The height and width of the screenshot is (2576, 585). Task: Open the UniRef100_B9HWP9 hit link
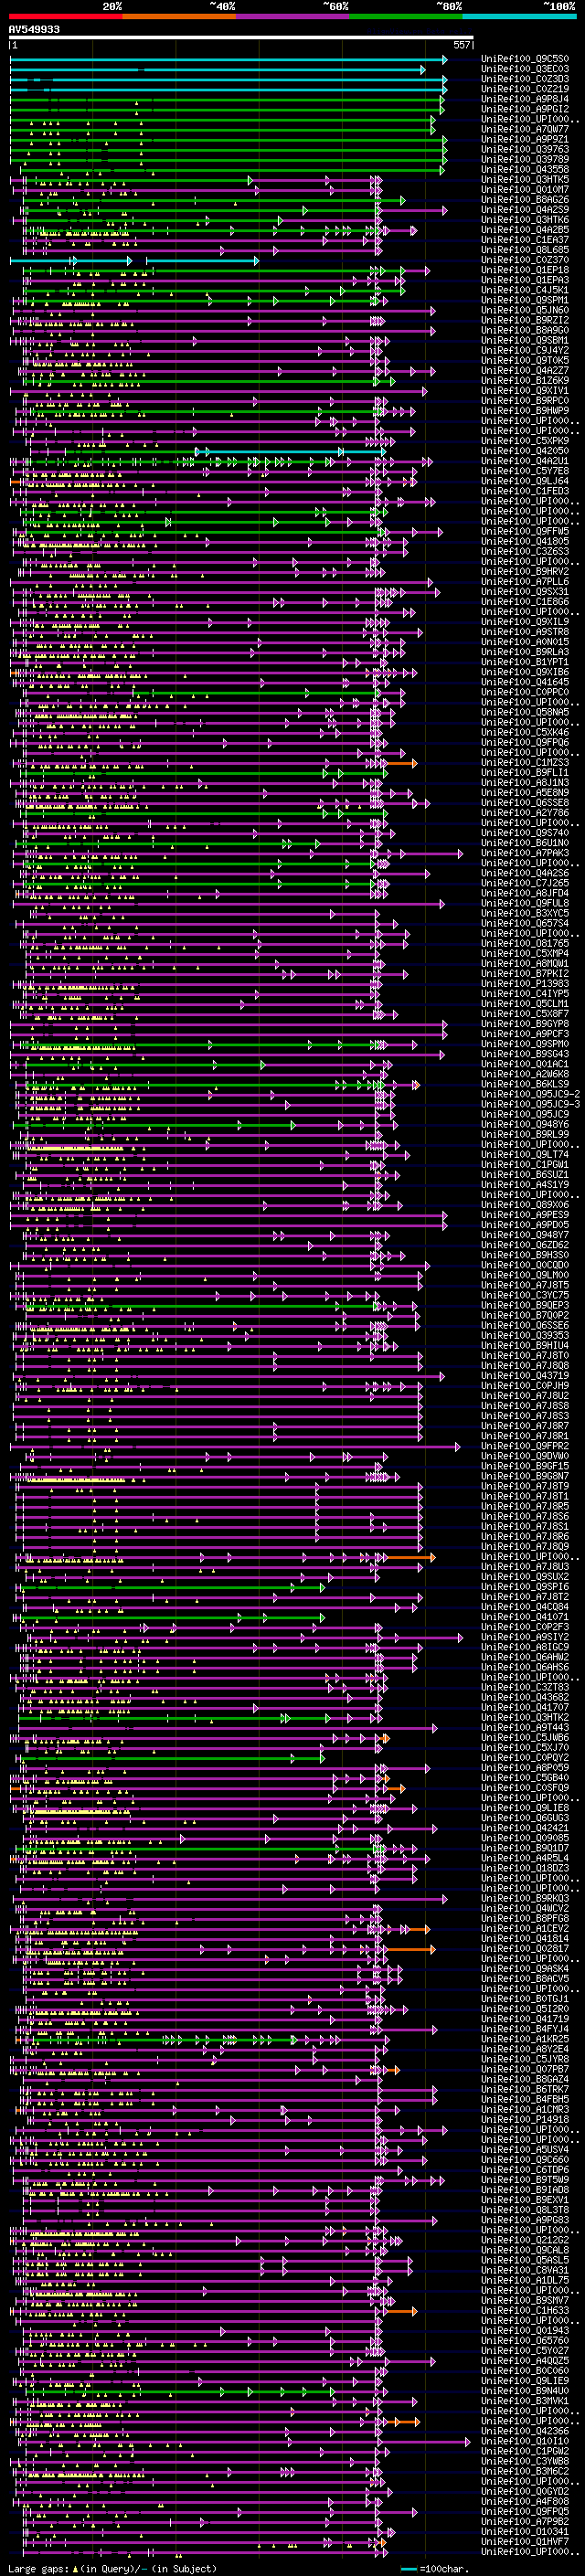[525, 411]
